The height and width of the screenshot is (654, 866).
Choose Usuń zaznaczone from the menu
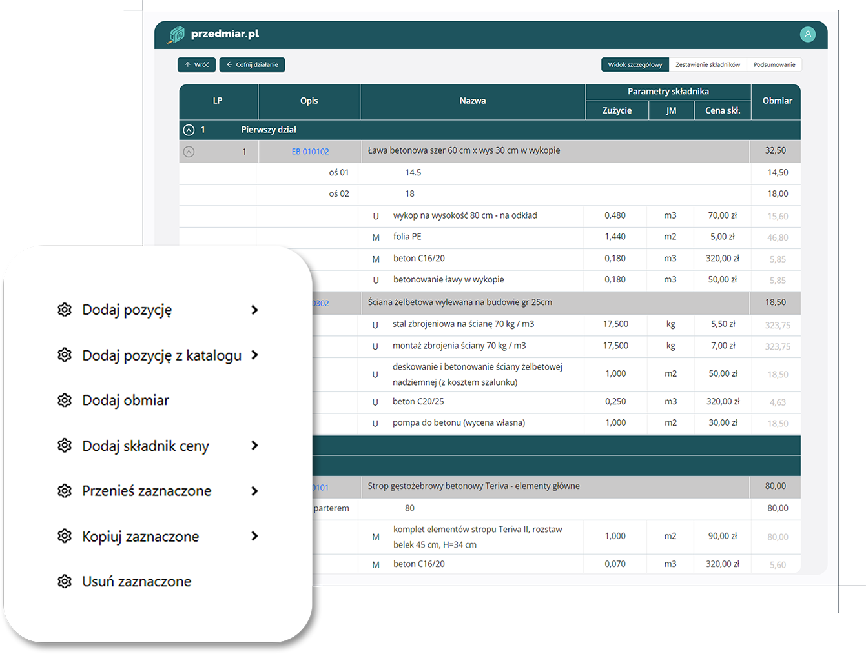coord(136,582)
